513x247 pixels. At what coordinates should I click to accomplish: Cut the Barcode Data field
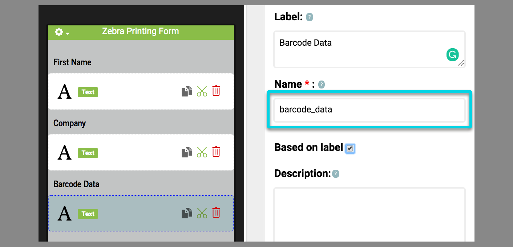[x=202, y=213]
